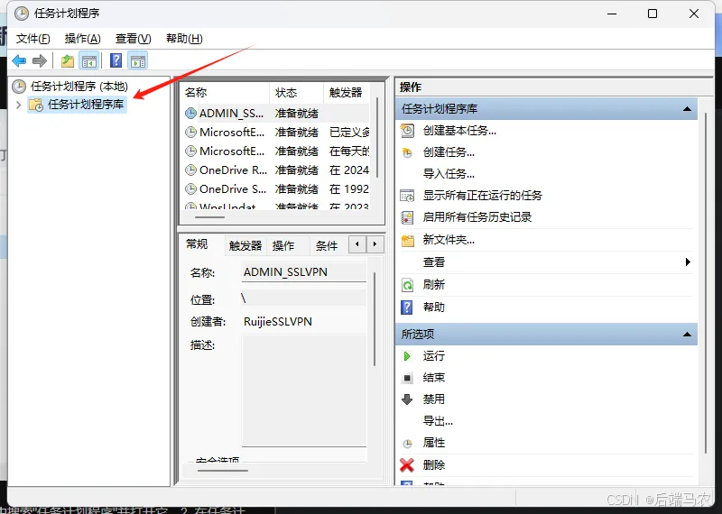Click the Properties (属性) clock icon
The width and height of the screenshot is (722, 514).
tap(408, 444)
